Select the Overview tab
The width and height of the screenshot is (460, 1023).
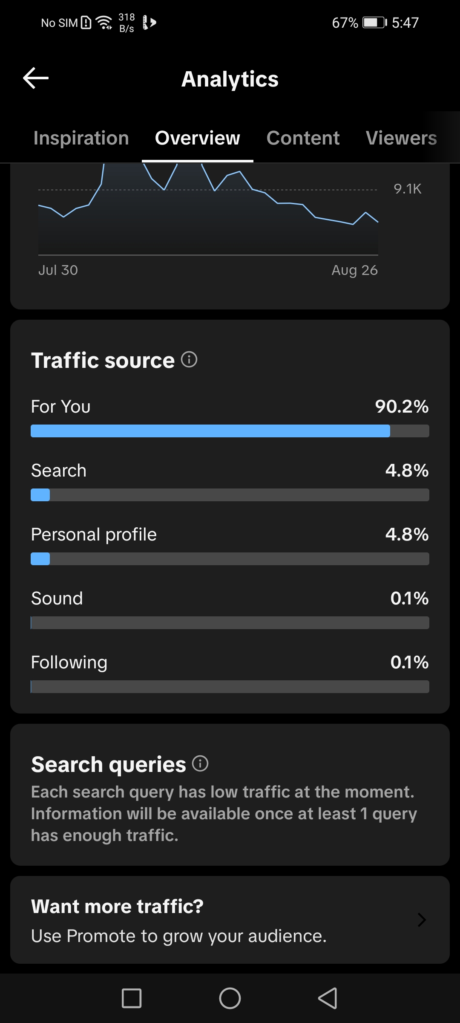[198, 138]
